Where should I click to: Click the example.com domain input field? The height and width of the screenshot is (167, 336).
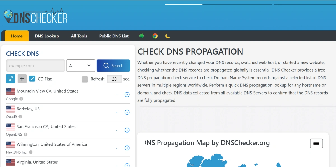pos(36,65)
